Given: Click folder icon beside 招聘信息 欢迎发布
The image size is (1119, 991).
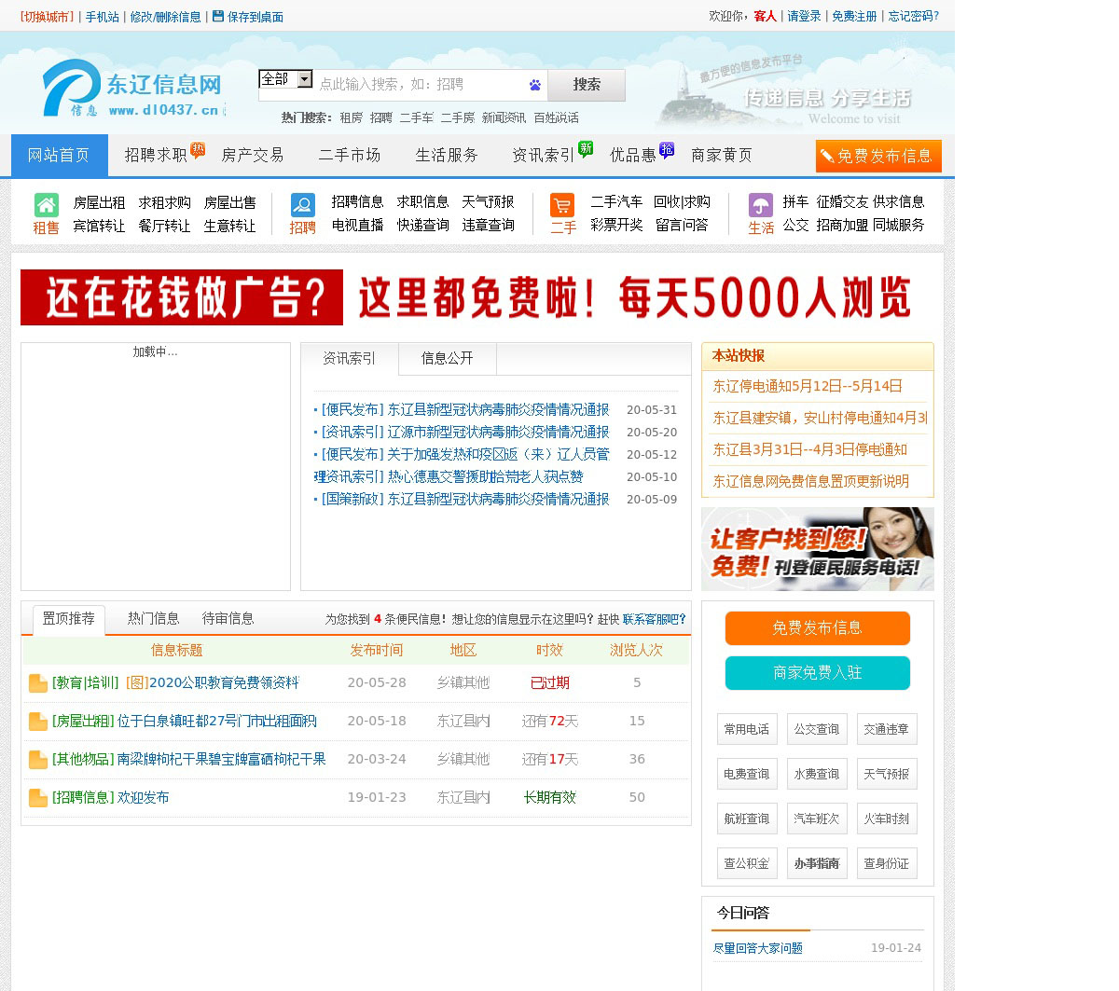Looking at the screenshot, I should tap(38, 798).
